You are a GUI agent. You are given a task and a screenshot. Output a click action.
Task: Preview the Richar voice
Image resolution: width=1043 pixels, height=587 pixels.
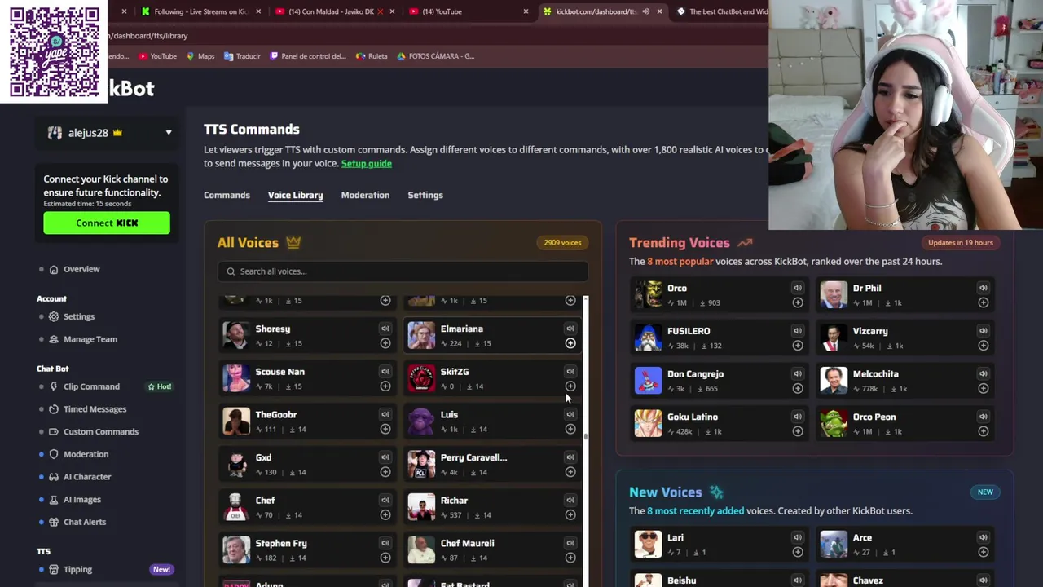[x=570, y=500]
